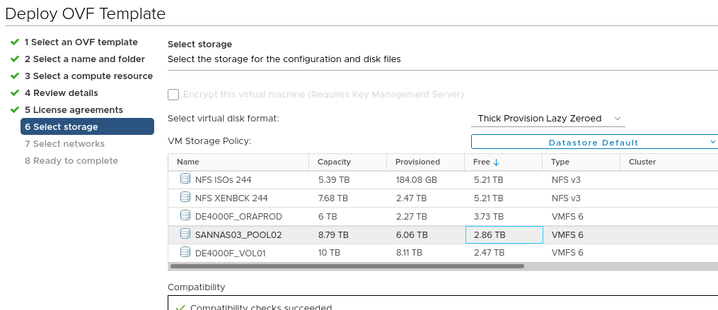Image resolution: width=718 pixels, height=310 pixels.
Task: Go to step 2 Select a name and folder
Action: coord(85,59)
